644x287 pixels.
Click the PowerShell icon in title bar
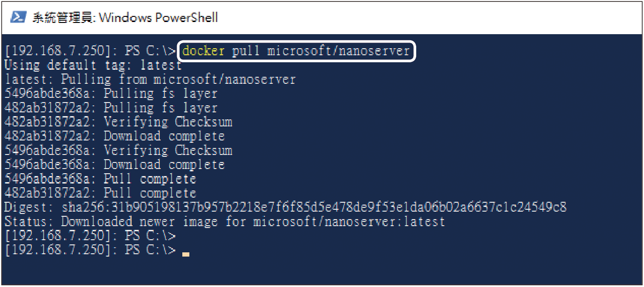[18, 17]
